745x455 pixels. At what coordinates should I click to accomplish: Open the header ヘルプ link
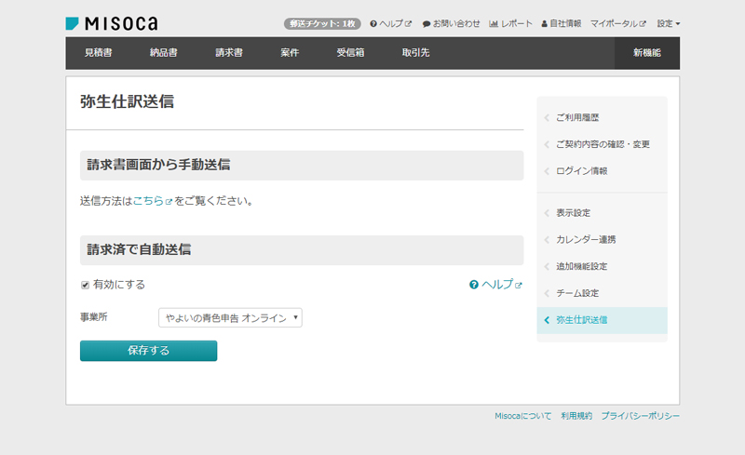(390, 24)
